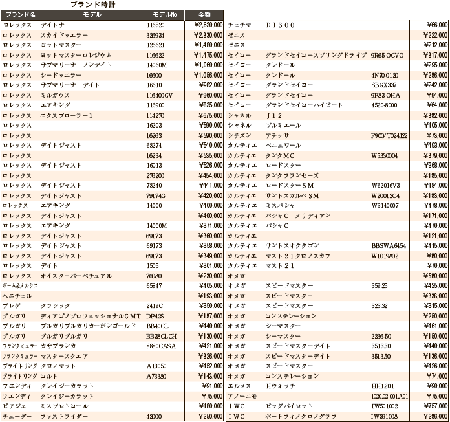Select model number 79174G
The height and width of the screenshot is (422, 450).
coord(156,195)
